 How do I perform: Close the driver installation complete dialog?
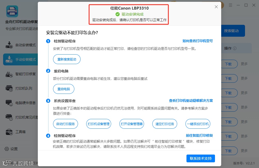click(x=216, y=7)
